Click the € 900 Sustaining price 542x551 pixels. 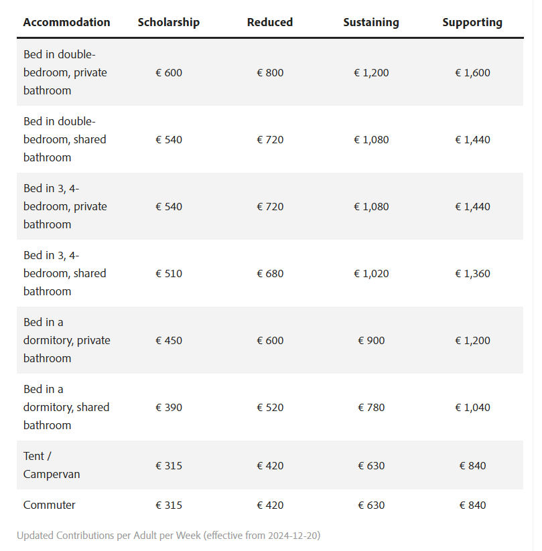pos(370,340)
